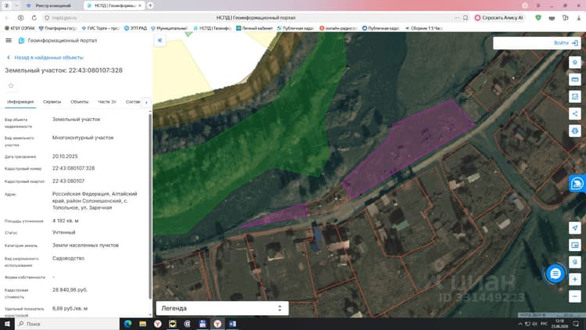
Task: Add the land parcel to favorites with the star
Action: click(11, 86)
